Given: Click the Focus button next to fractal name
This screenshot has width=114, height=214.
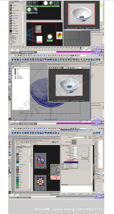Looking at the screenshot, I should click(89, 136).
